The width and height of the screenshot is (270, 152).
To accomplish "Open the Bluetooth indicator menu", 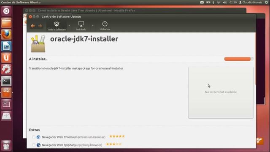I will 213,3.
